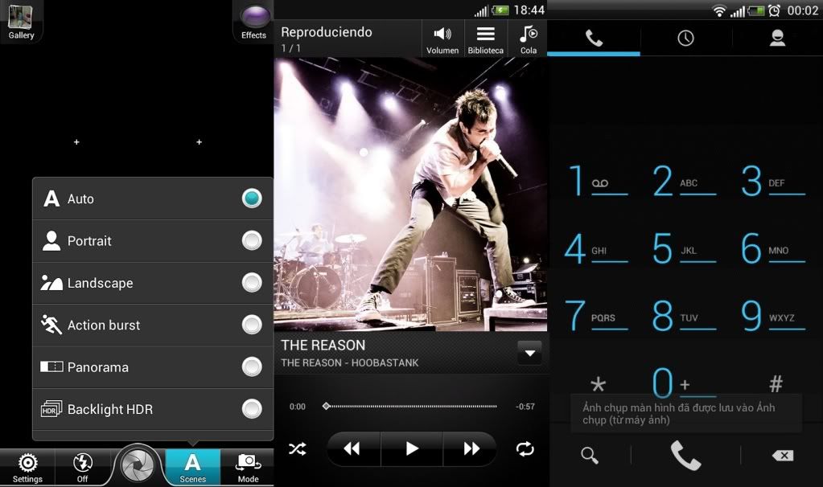Open dialer search magnifier icon
823x487 pixels.
[590, 455]
